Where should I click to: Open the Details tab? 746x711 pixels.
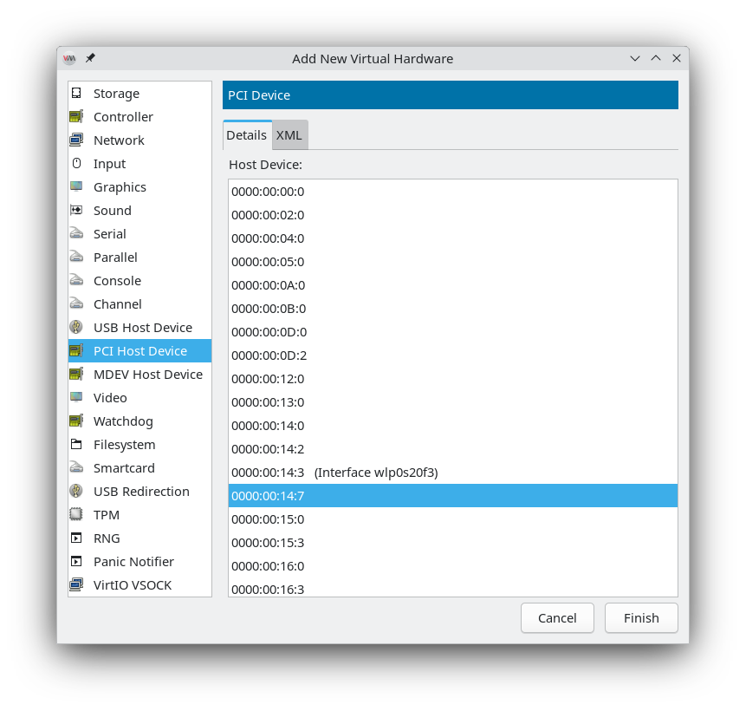(247, 135)
